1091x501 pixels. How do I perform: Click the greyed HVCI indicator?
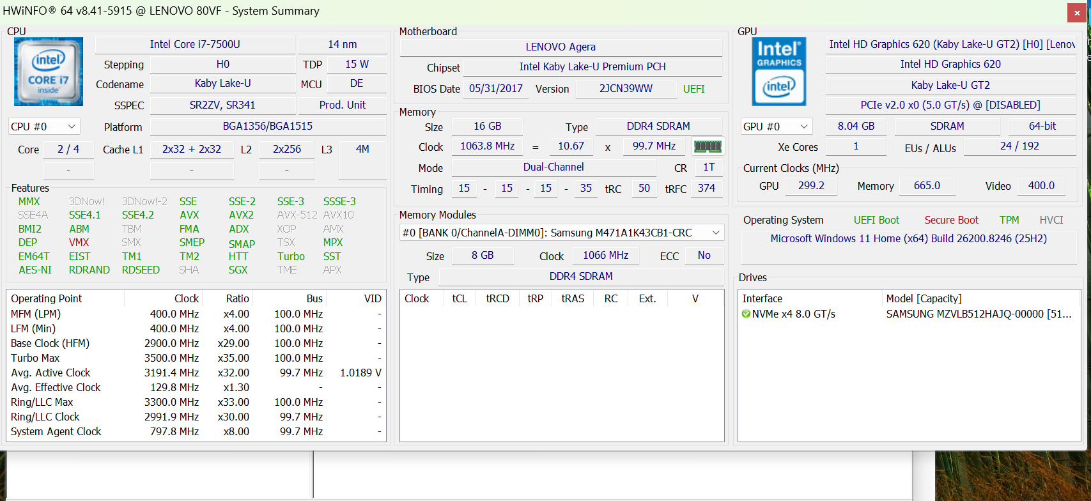1051,220
